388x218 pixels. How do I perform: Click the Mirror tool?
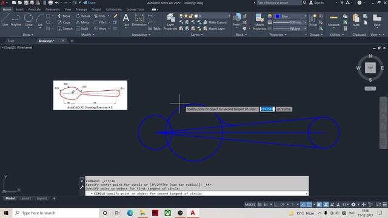point(82,22)
